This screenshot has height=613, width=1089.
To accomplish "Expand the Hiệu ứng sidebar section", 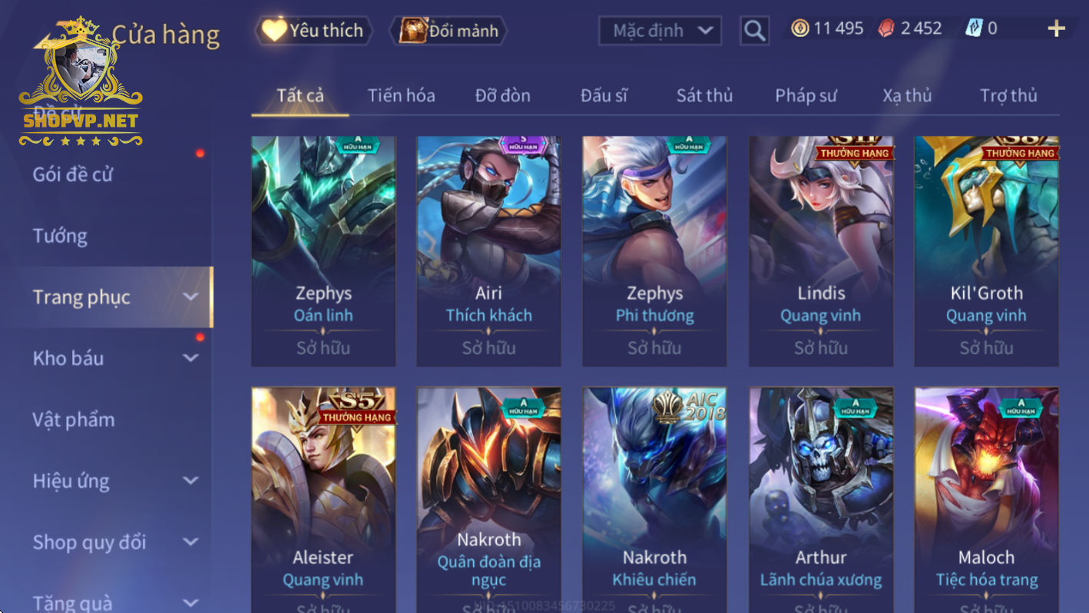I will click(x=190, y=481).
